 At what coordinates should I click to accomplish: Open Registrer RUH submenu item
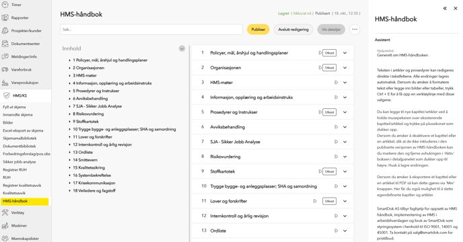15,169
